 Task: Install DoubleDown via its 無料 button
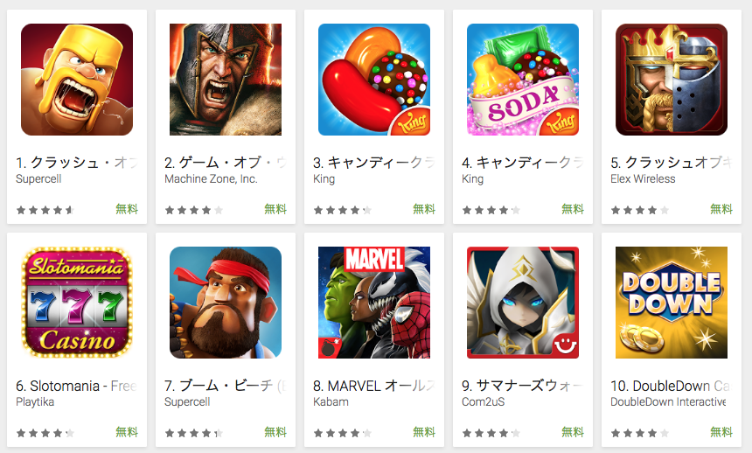[721, 432]
